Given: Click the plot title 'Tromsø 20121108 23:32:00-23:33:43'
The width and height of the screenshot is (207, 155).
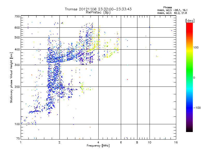Looking at the screenshot, I should tap(98, 9).
